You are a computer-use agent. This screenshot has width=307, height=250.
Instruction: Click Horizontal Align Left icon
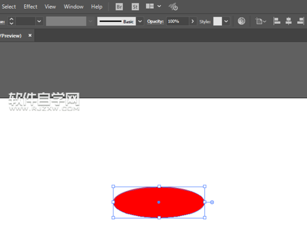click(277, 21)
